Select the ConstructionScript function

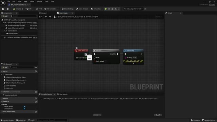(11, 95)
